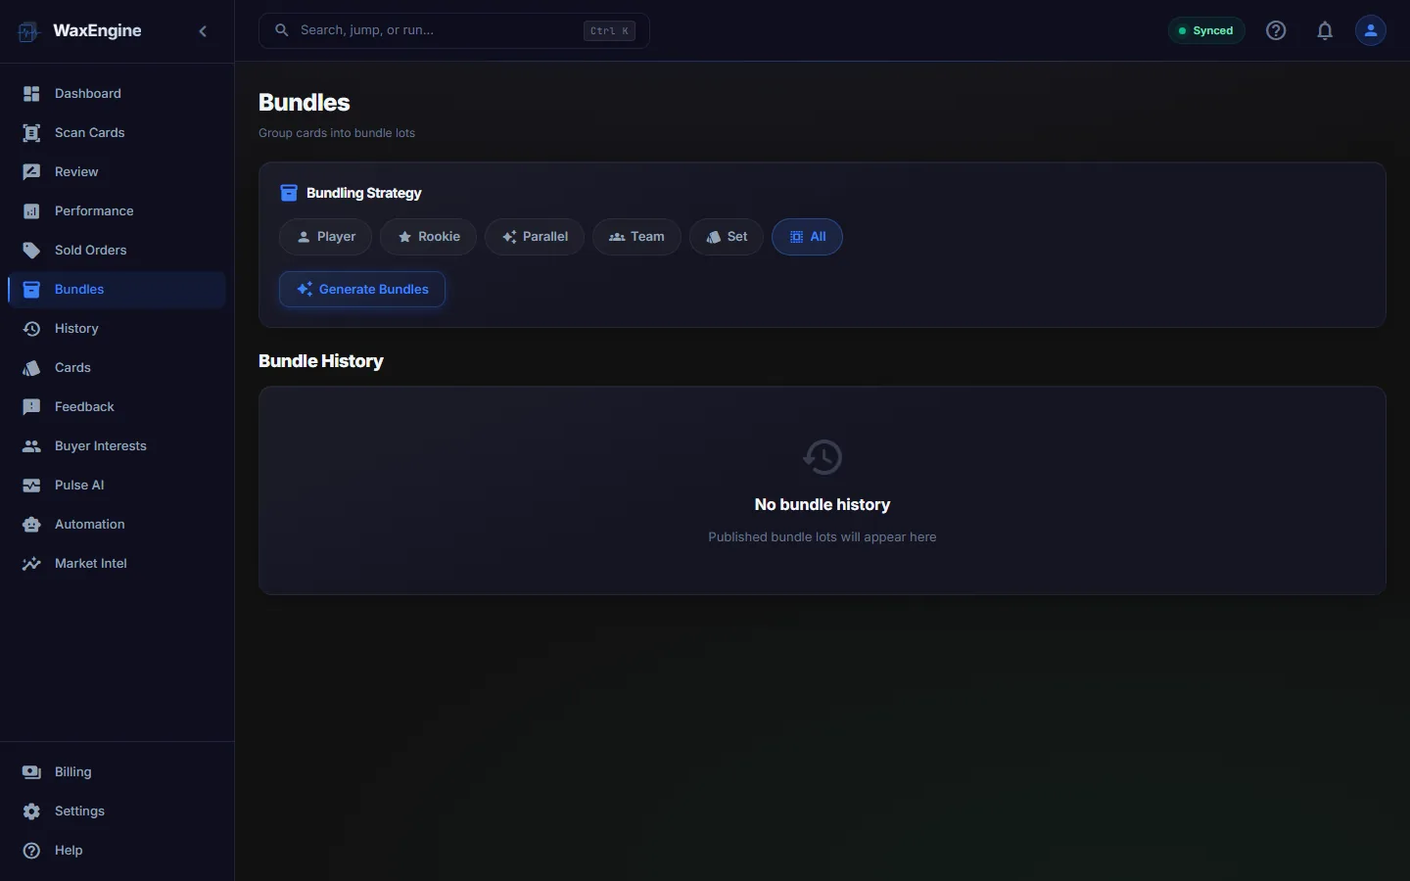The width and height of the screenshot is (1410, 881).
Task: Click the empty bundle history clock icon
Action: tap(822, 457)
